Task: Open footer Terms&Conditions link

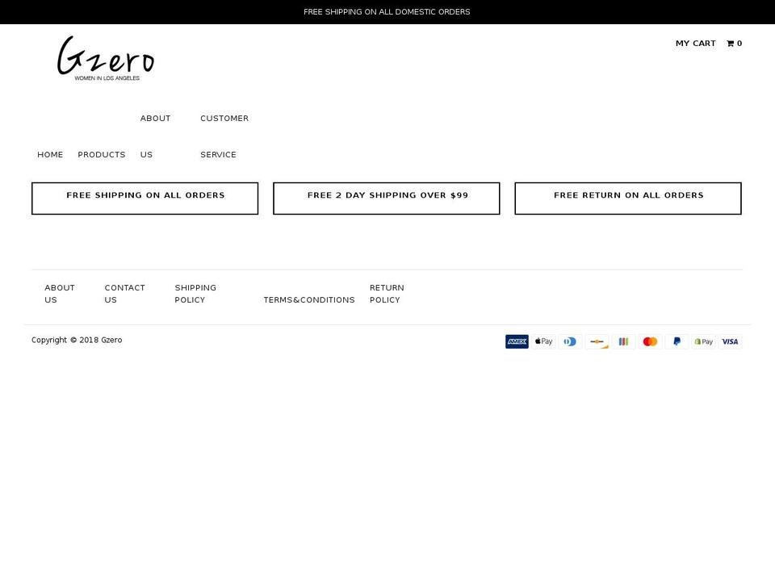Action: coord(309,300)
